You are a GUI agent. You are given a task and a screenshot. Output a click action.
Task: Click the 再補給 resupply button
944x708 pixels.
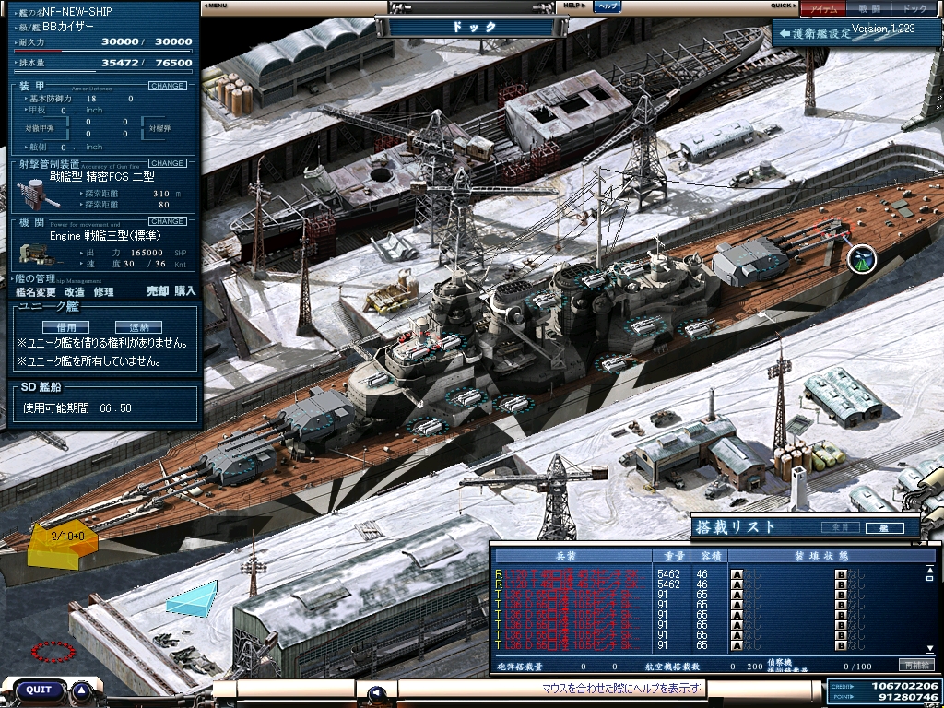[915, 665]
